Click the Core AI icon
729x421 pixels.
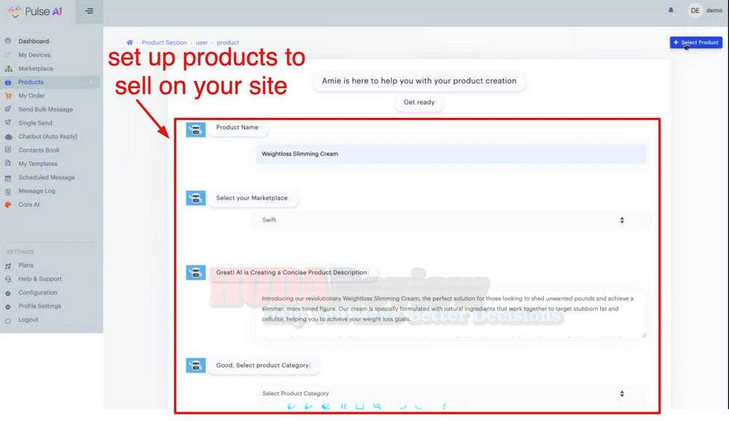pos(8,205)
